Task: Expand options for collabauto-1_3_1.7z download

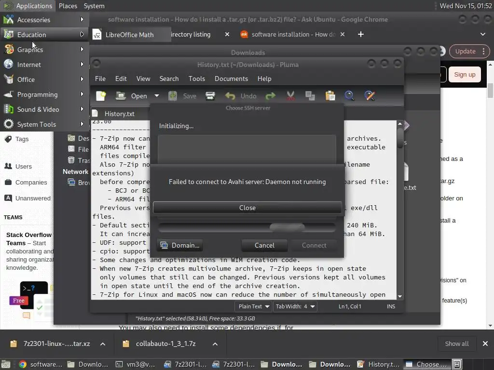Action: [x=215, y=344]
